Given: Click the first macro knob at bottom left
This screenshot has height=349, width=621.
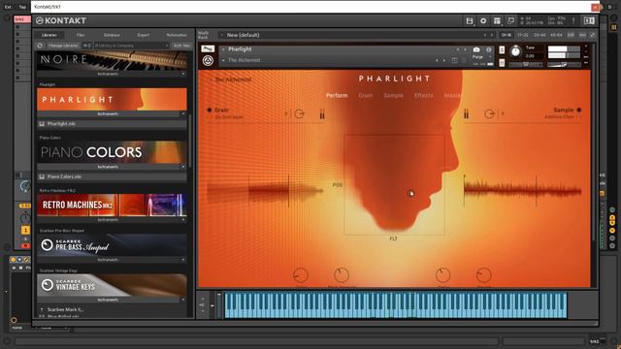Looking at the screenshot, I should [x=300, y=275].
